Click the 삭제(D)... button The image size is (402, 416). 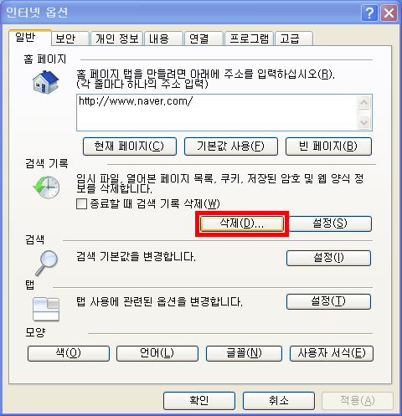(x=242, y=223)
